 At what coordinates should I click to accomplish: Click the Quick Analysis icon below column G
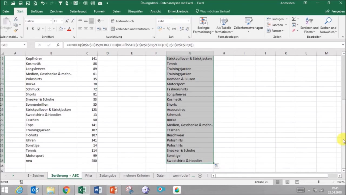click(x=217, y=166)
